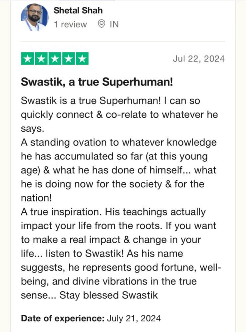Click the line starting "A standing ovation"

[119, 142]
